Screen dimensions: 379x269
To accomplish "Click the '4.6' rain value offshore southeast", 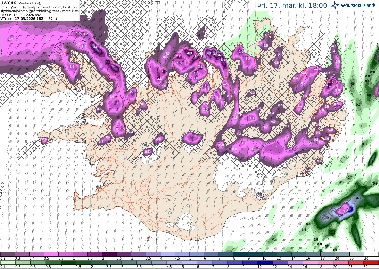I will pos(327,218).
